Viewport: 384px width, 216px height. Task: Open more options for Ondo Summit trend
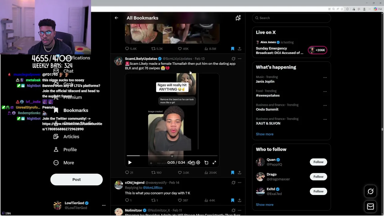pos(325,105)
